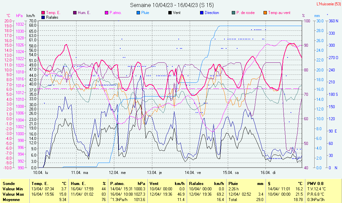Click the § column average 18.78
This screenshot has height=203, width=342.
(x=298, y=200)
